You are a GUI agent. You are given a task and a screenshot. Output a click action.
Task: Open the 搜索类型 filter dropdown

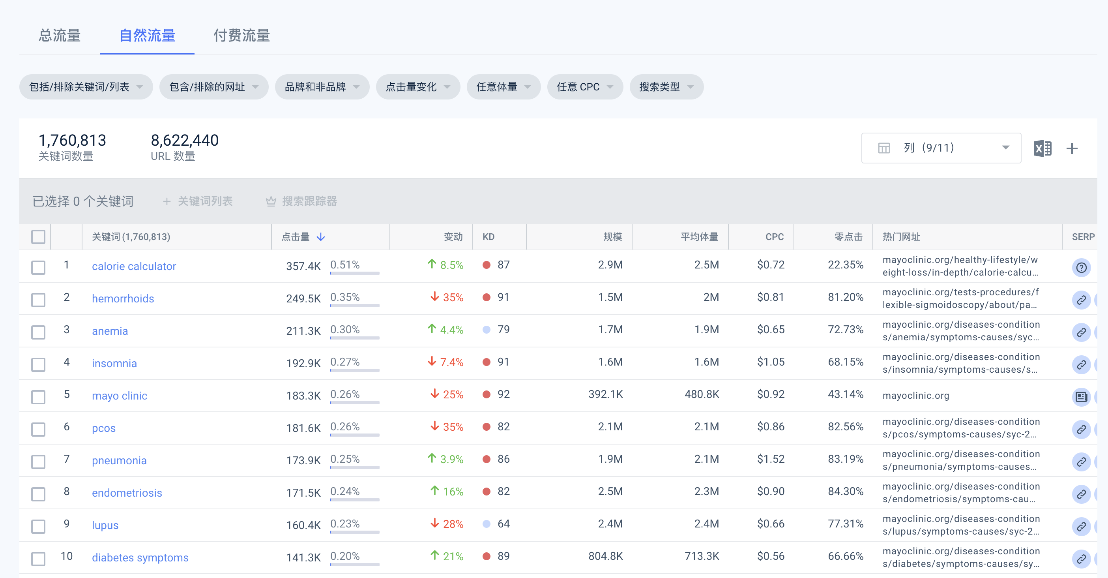[x=666, y=87]
